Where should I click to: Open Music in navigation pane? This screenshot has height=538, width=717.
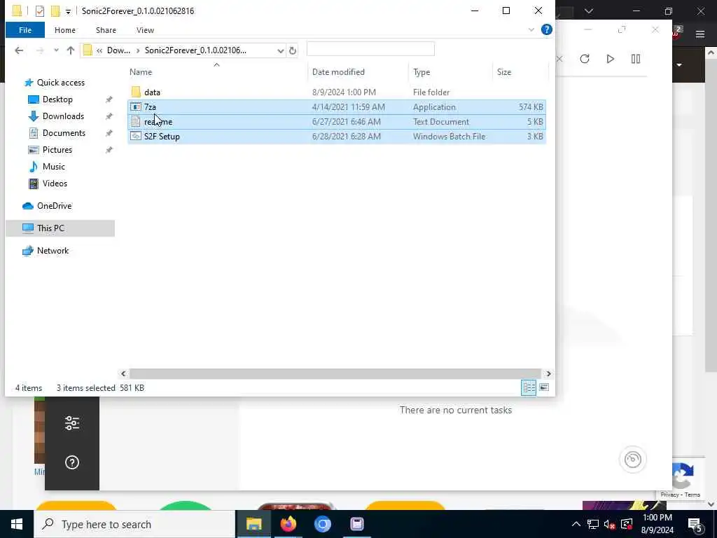53,167
